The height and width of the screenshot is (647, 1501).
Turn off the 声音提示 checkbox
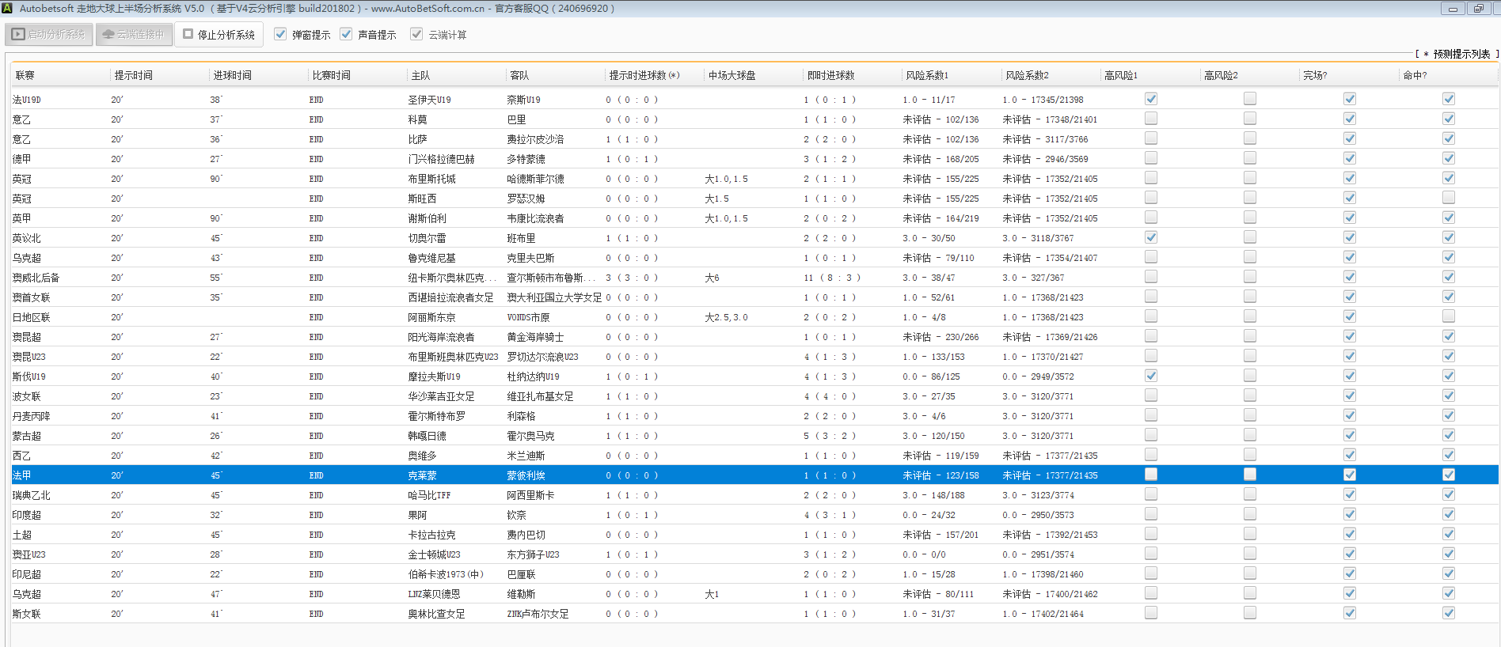(x=346, y=34)
